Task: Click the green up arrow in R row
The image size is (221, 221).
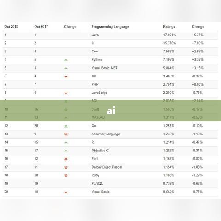Action: tap(66, 143)
